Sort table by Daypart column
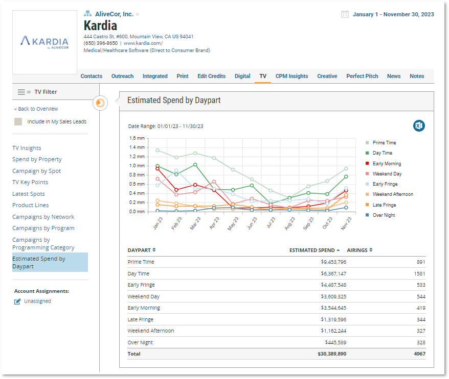 pyautogui.click(x=142, y=250)
